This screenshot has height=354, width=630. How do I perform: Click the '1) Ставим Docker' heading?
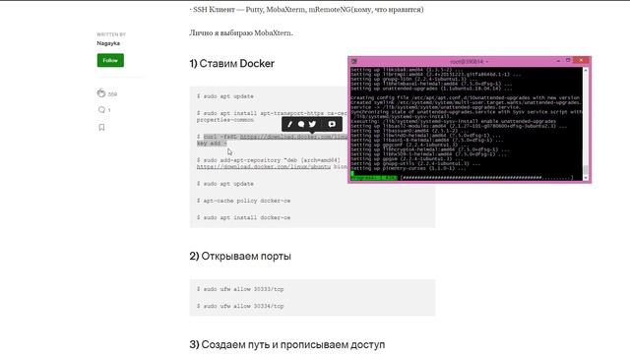[232, 63]
